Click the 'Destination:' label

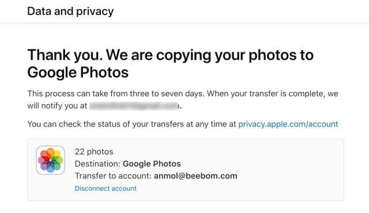pyautogui.click(x=97, y=163)
